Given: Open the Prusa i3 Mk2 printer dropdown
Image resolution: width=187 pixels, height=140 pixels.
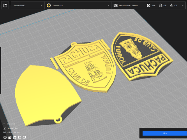Looking at the screenshot, I should [28, 5].
